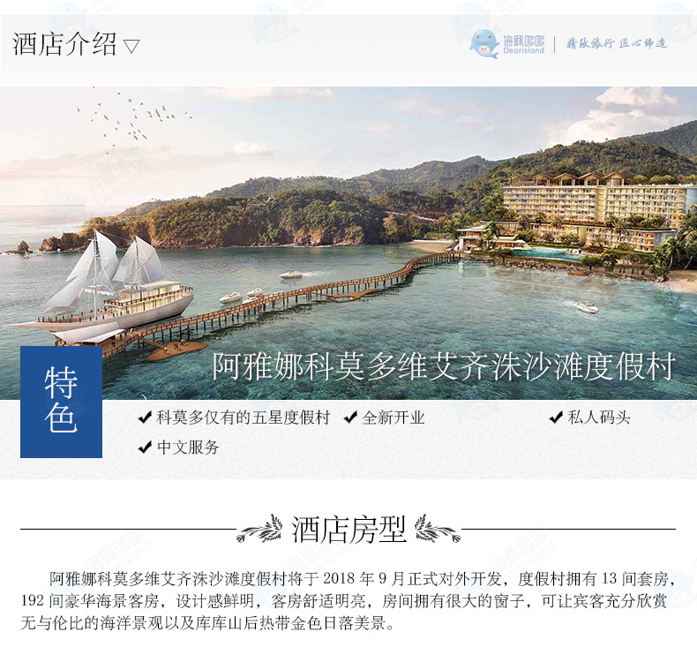Click the 酒店介绍 heading text
This screenshot has width=697, height=647.
[64, 44]
